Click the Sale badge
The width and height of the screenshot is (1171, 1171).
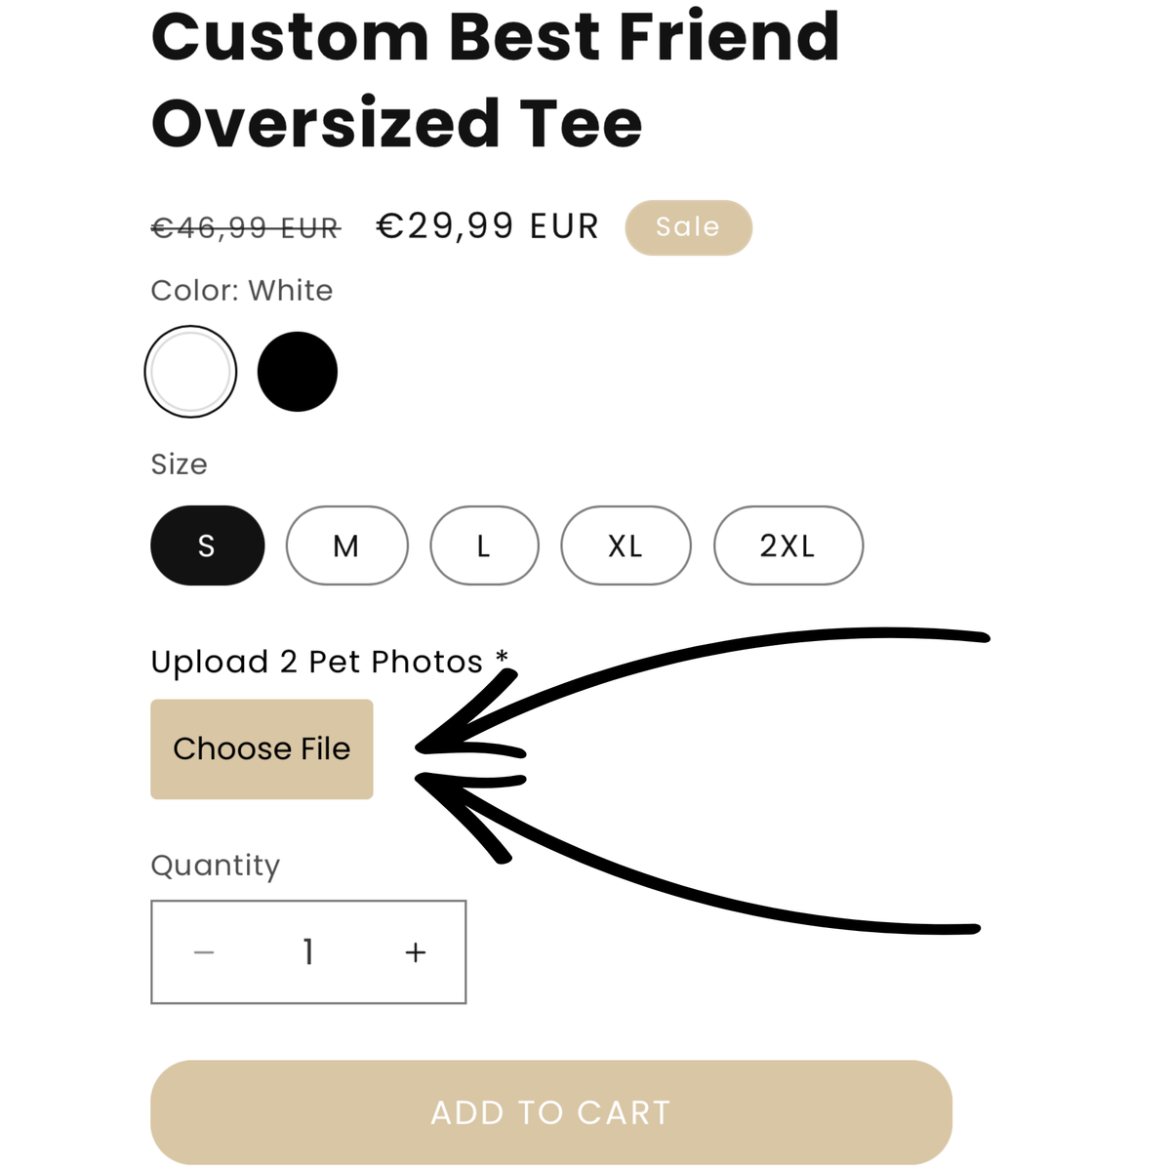point(689,227)
